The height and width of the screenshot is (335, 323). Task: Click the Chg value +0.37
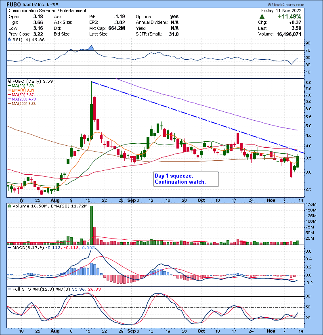tap(295, 23)
